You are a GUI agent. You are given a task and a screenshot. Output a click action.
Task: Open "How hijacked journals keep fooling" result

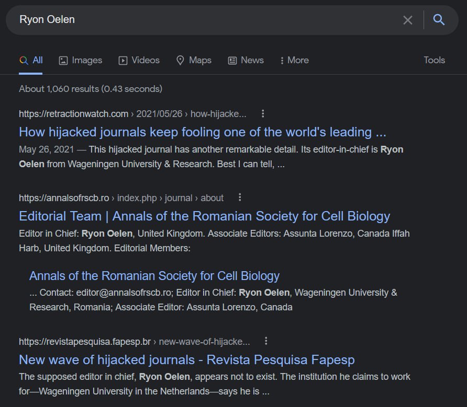coord(202,132)
